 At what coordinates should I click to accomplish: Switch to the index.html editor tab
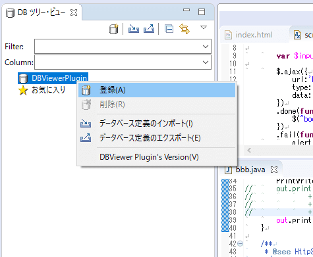click(x=254, y=35)
